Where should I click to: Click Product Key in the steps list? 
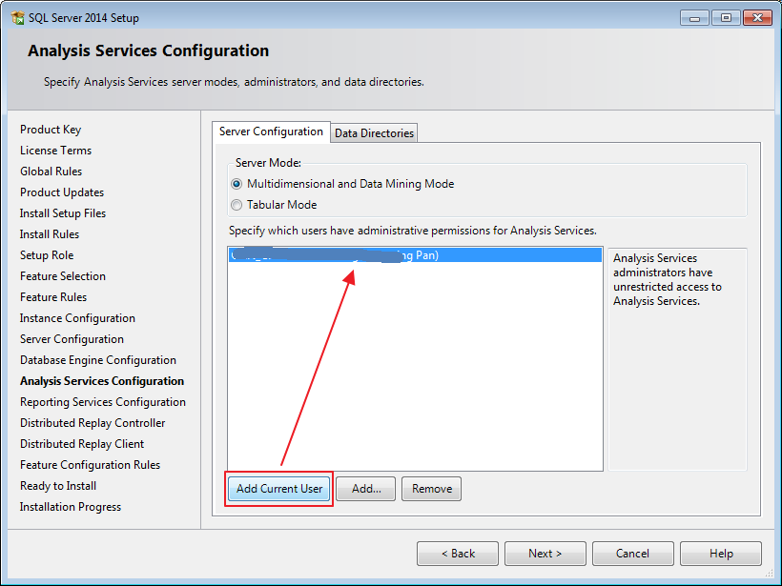click(51, 130)
